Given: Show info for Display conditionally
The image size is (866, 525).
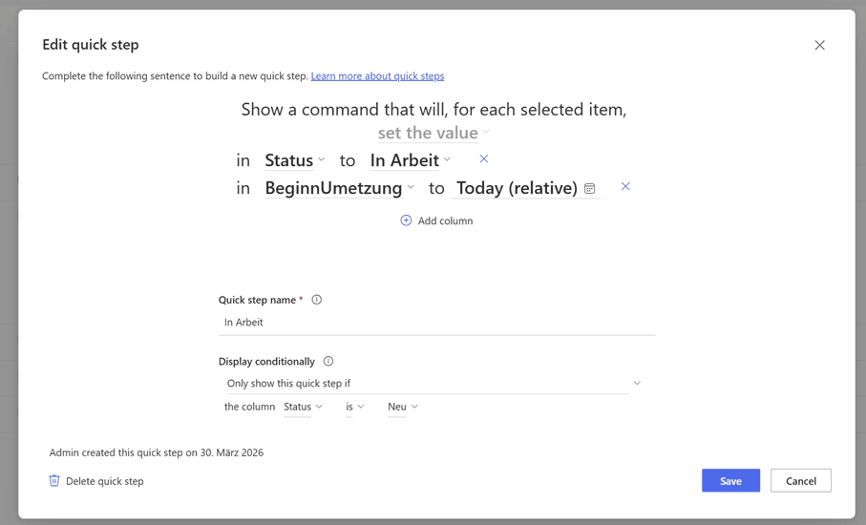Looking at the screenshot, I should (328, 362).
